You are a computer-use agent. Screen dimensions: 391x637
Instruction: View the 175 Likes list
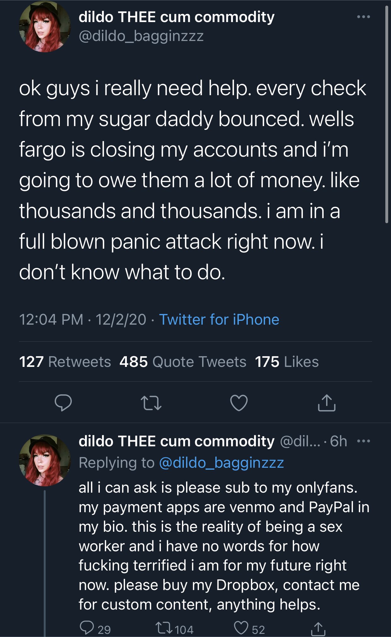coord(287,362)
